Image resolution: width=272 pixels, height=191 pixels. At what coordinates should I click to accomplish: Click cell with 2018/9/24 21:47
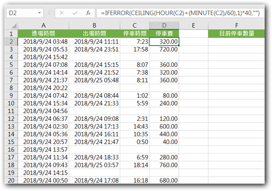click(95, 142)
